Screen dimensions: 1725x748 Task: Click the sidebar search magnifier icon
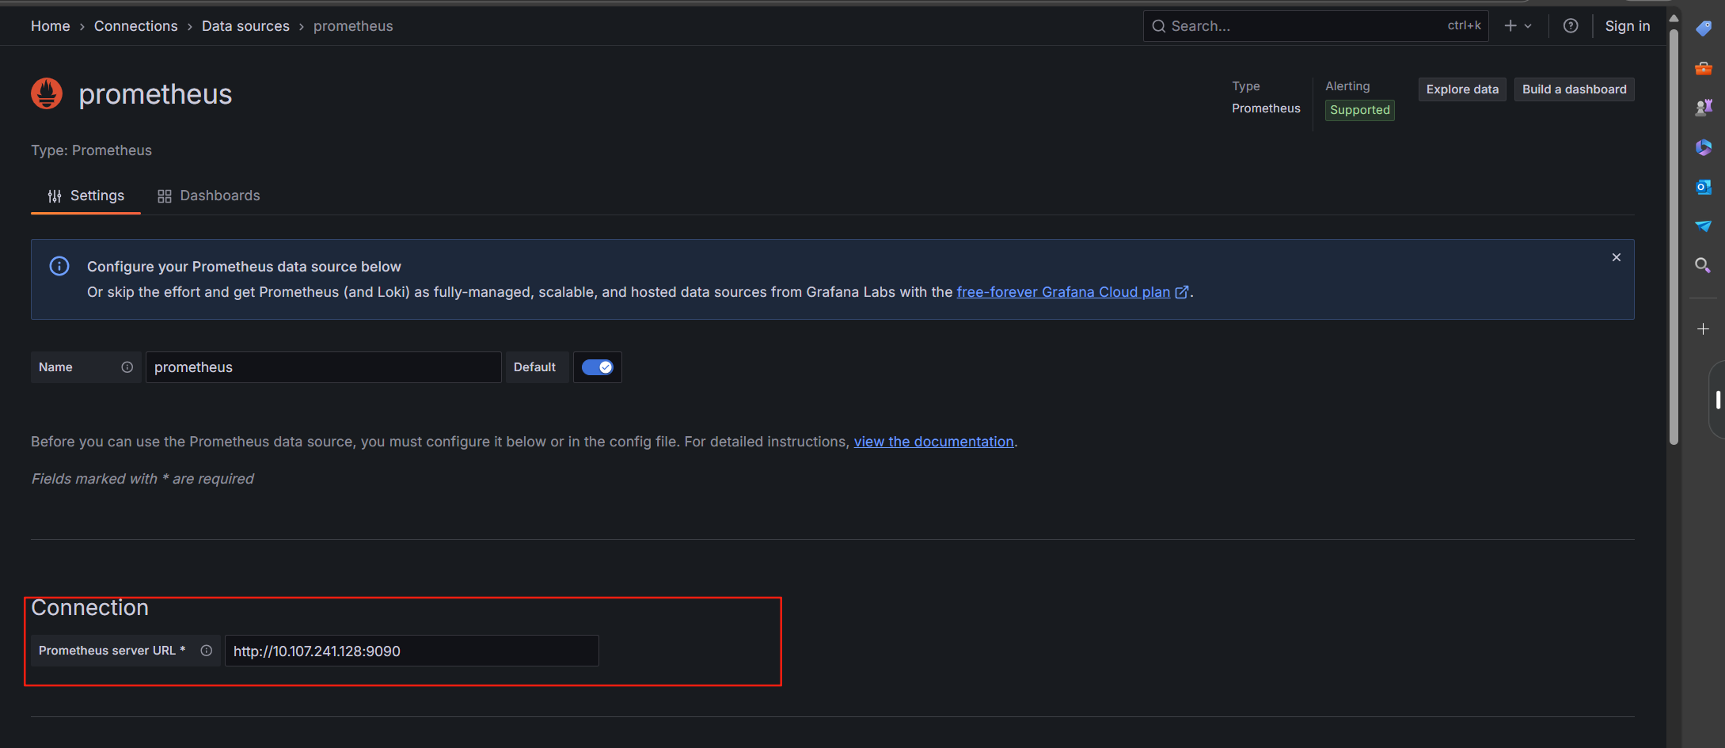[x=1704, y=265]
